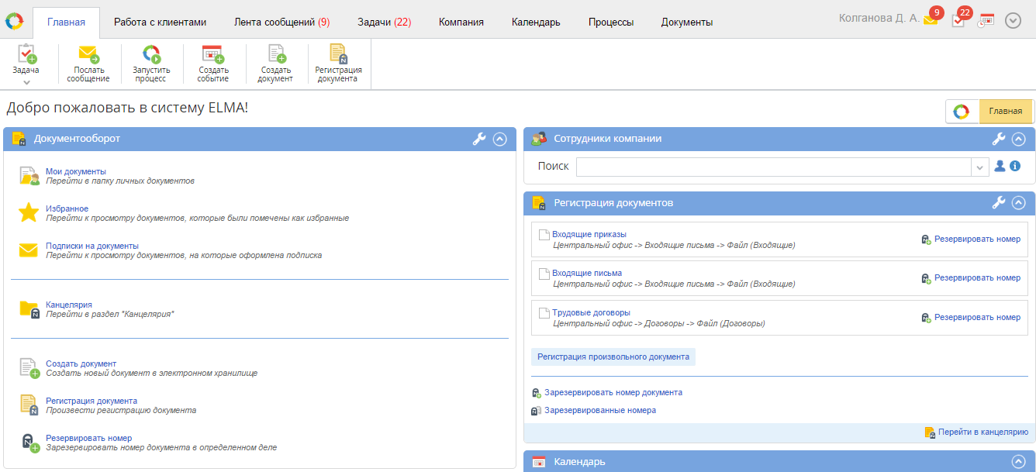The image size is (1036, 472).
Task: Click the yellow Главная page button
Action: click(x=1006, y=112)
